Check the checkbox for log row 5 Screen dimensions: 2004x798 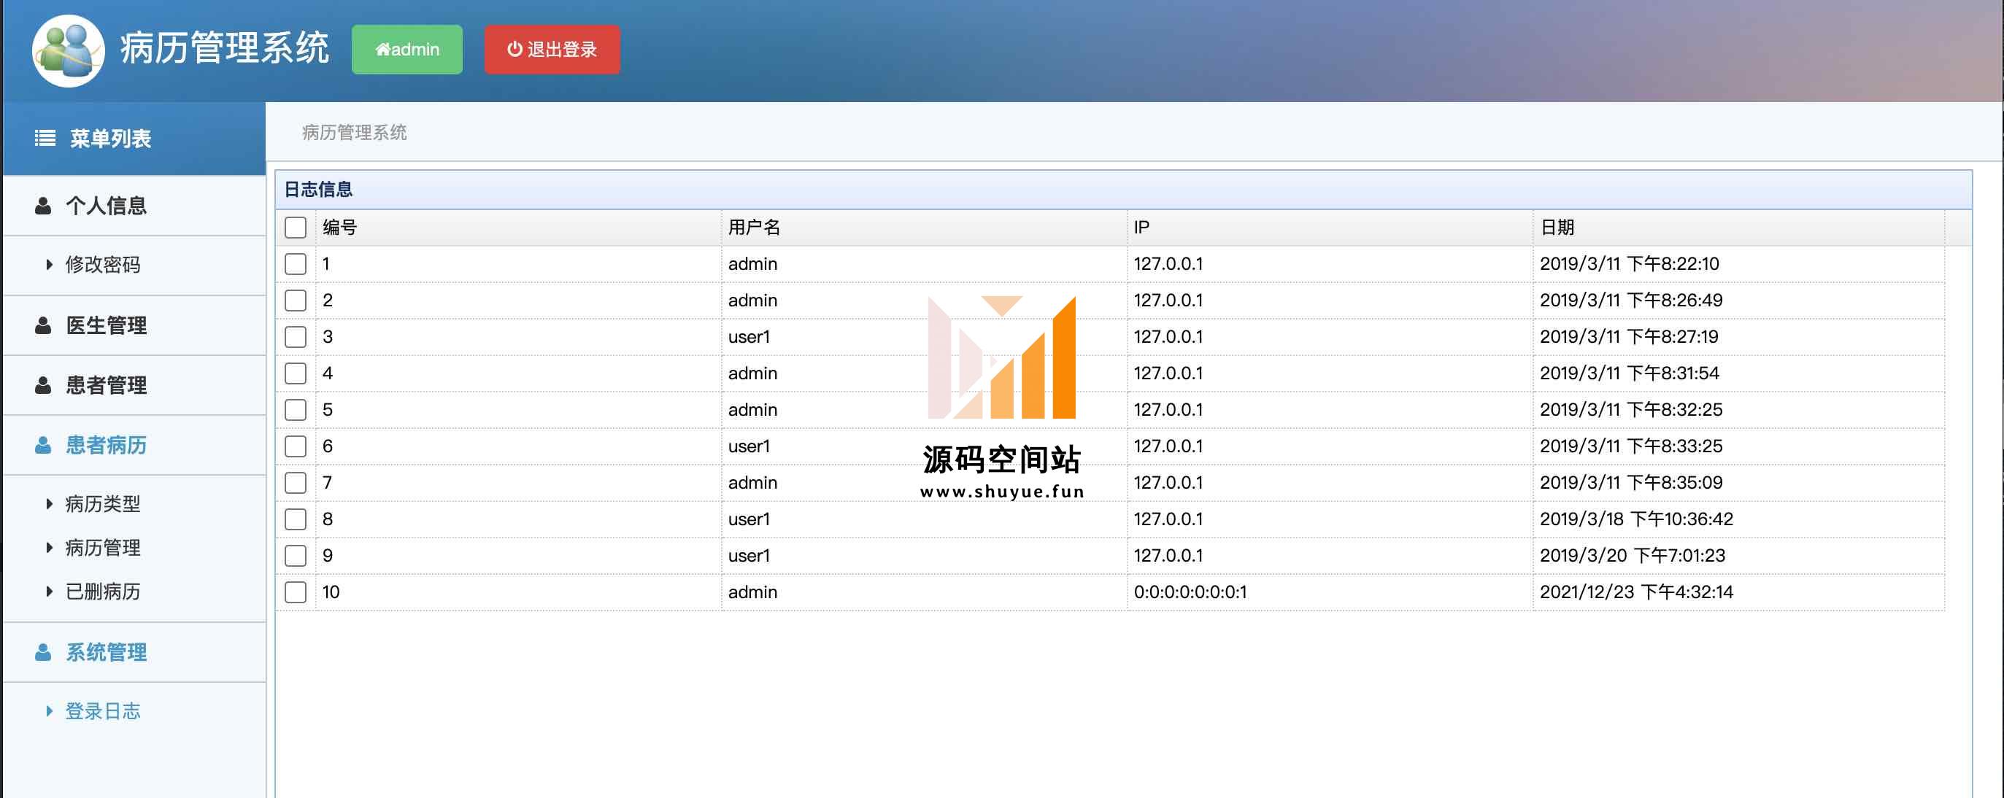[296, 411]
